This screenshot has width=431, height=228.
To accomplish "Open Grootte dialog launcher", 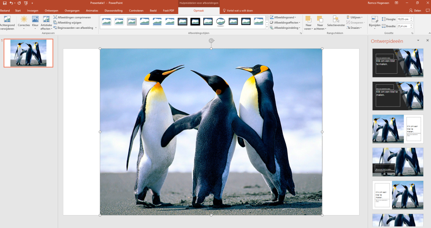I will click(412, 33).
